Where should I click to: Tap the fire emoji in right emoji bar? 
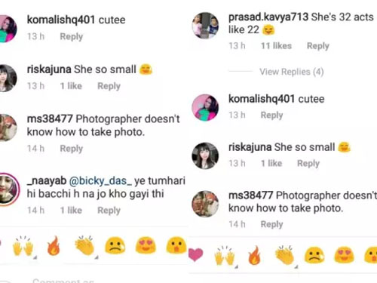point(254,255)
